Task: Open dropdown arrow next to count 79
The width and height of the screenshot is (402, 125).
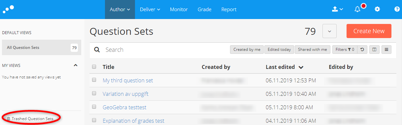Action: [x=329, y=31]
